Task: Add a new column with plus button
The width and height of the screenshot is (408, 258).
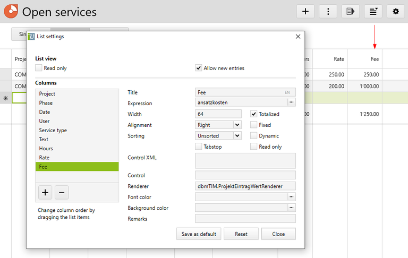Action: pos(45,193)
